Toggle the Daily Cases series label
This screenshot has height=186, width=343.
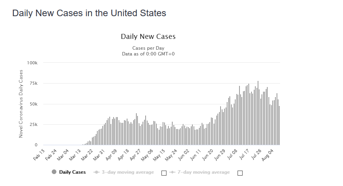coord(73,172)
